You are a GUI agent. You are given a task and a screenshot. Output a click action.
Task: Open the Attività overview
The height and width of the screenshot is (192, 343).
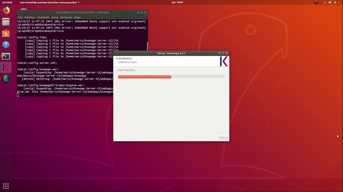pyautogui.click(x=7, y=2)
